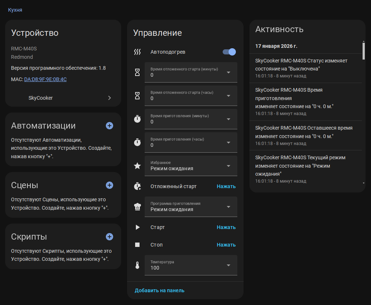
Task: Click the delayed start timer icon
Action: pos(137,186)
